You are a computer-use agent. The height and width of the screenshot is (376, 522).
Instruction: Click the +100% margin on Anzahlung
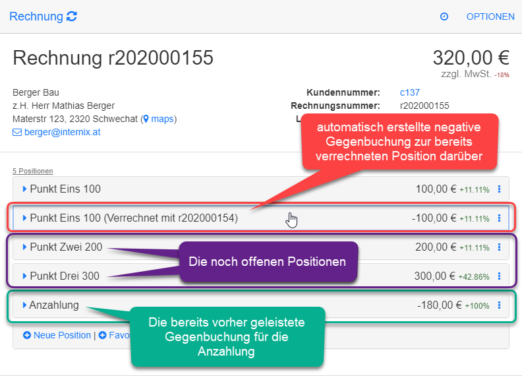tap(477, 305)
